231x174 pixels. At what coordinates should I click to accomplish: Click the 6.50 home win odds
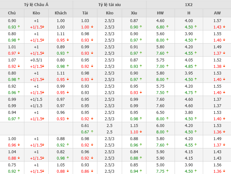(x=160, y=112)
